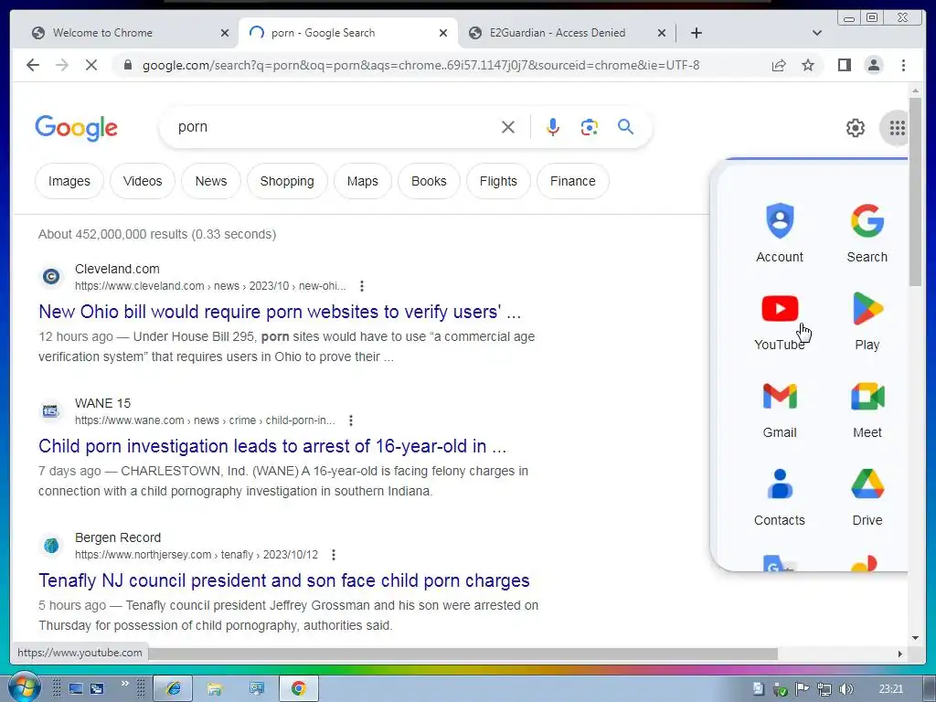Screen dimensions: 936x702
Task: Open the Tenafly NJ council headline
Action: (284, 580)
